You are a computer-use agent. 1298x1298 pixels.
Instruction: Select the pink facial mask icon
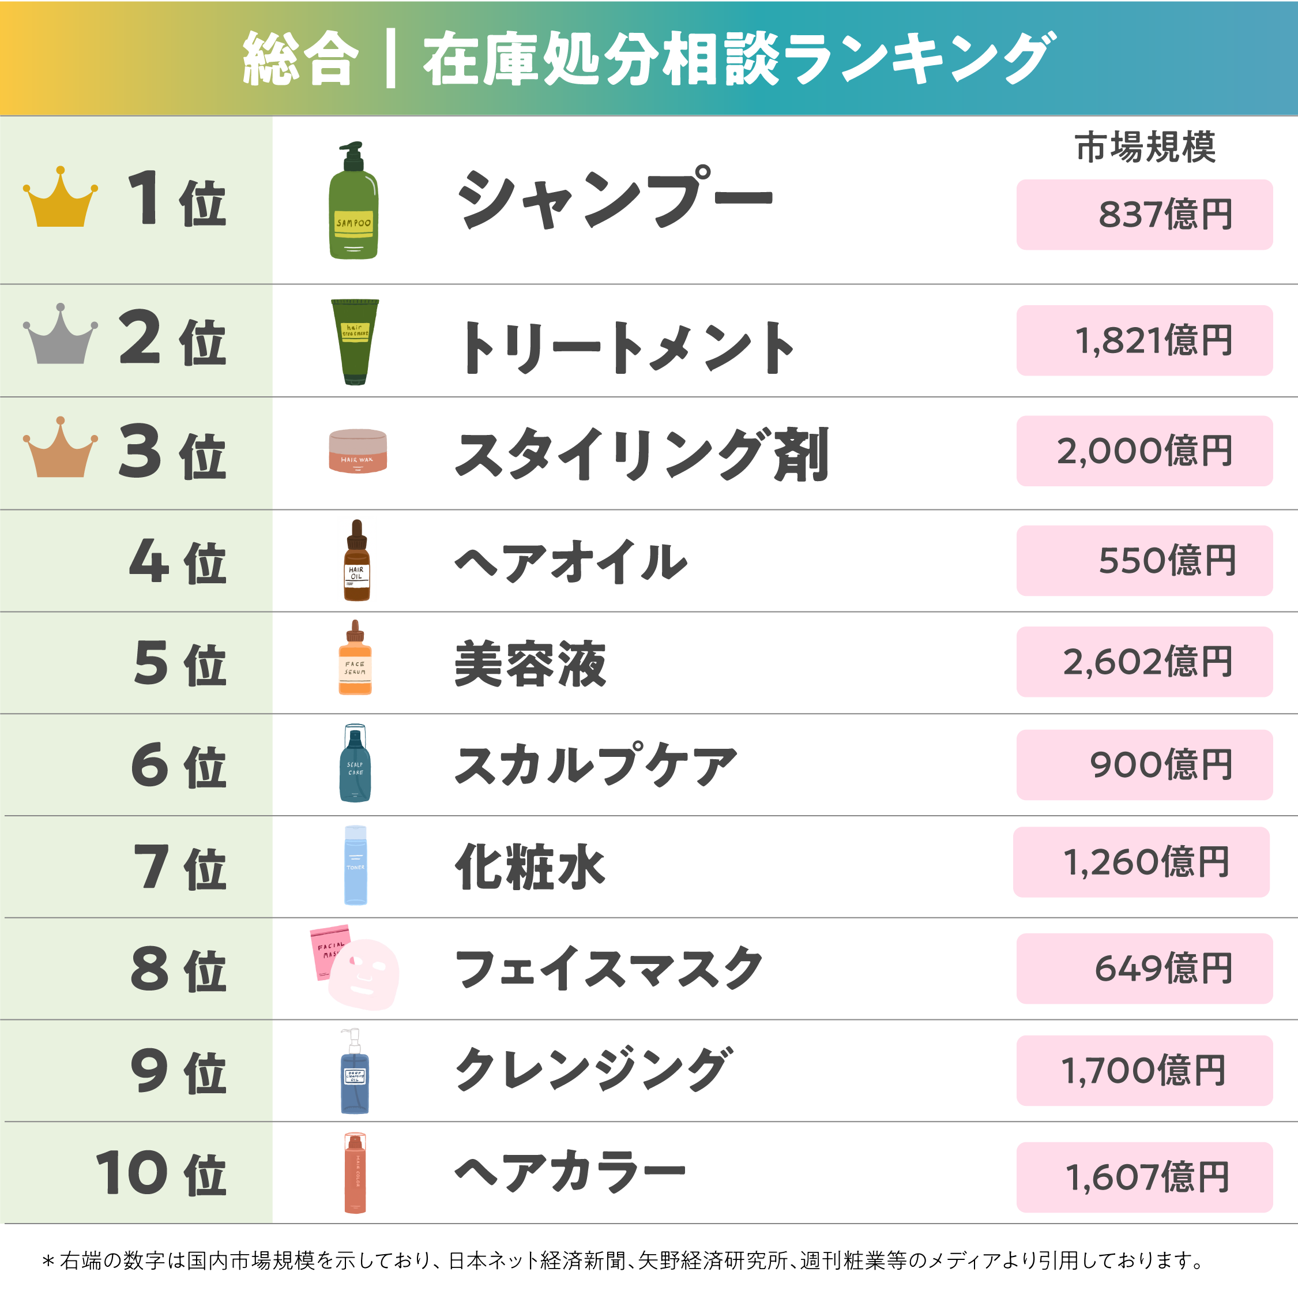355,968
